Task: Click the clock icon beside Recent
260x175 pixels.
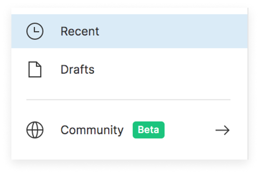Action: [35, 31]
